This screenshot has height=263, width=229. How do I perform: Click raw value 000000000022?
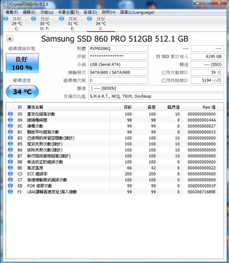click(x=201, y=168)
